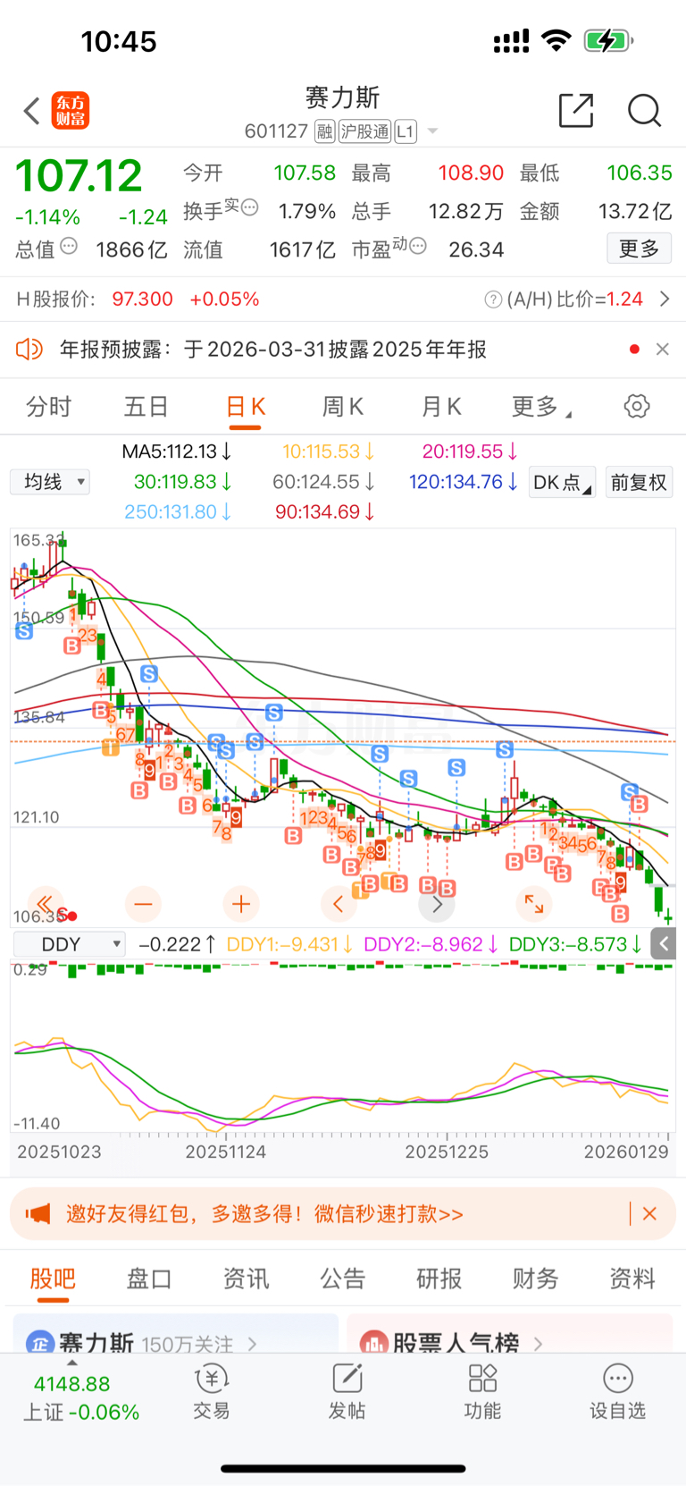Tap info icon next to 市盈动
Screen dimensions: 686x1486
(x=417, y=245)
